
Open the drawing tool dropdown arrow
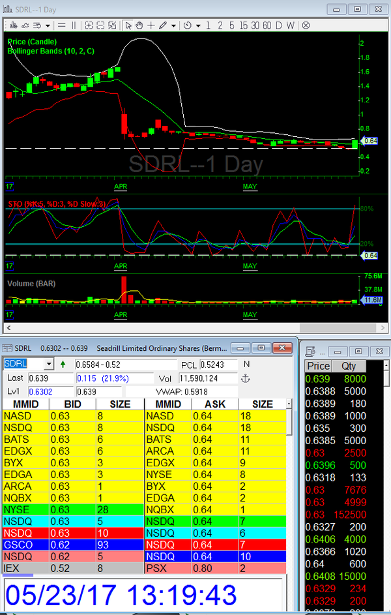click(x=173, y=25)
